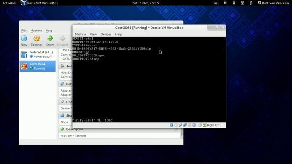Image resolution: width=292 pixels, height=164 pixels.
Task: Click the optical disk status icon
Action: pos(176,125)
